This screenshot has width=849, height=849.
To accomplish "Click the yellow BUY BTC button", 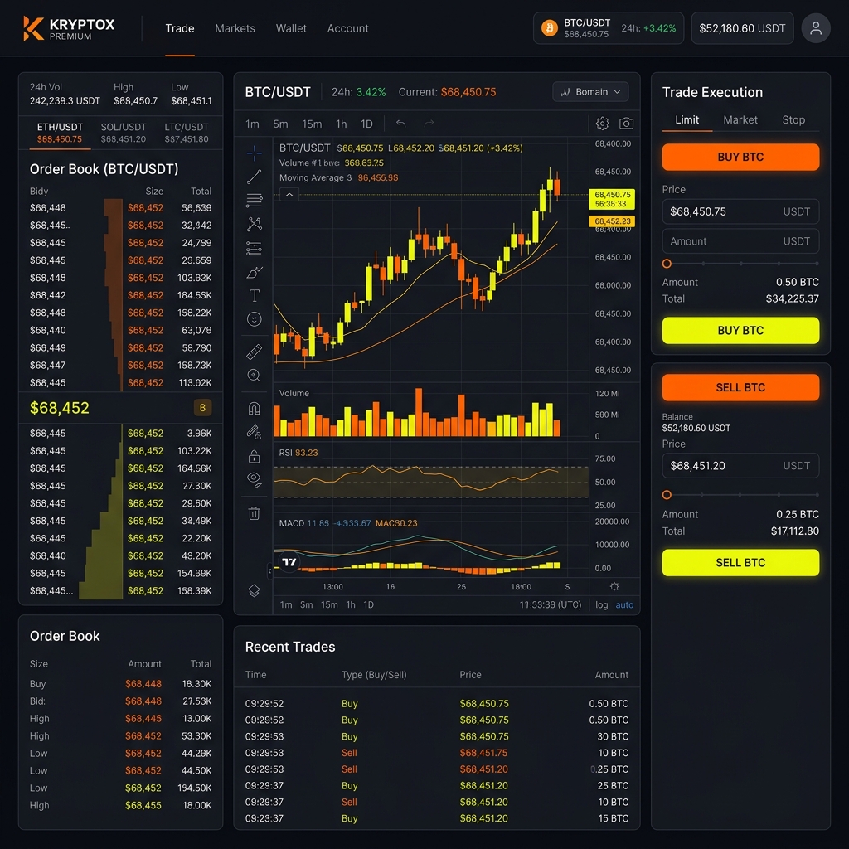I will [x=740, y=330].
